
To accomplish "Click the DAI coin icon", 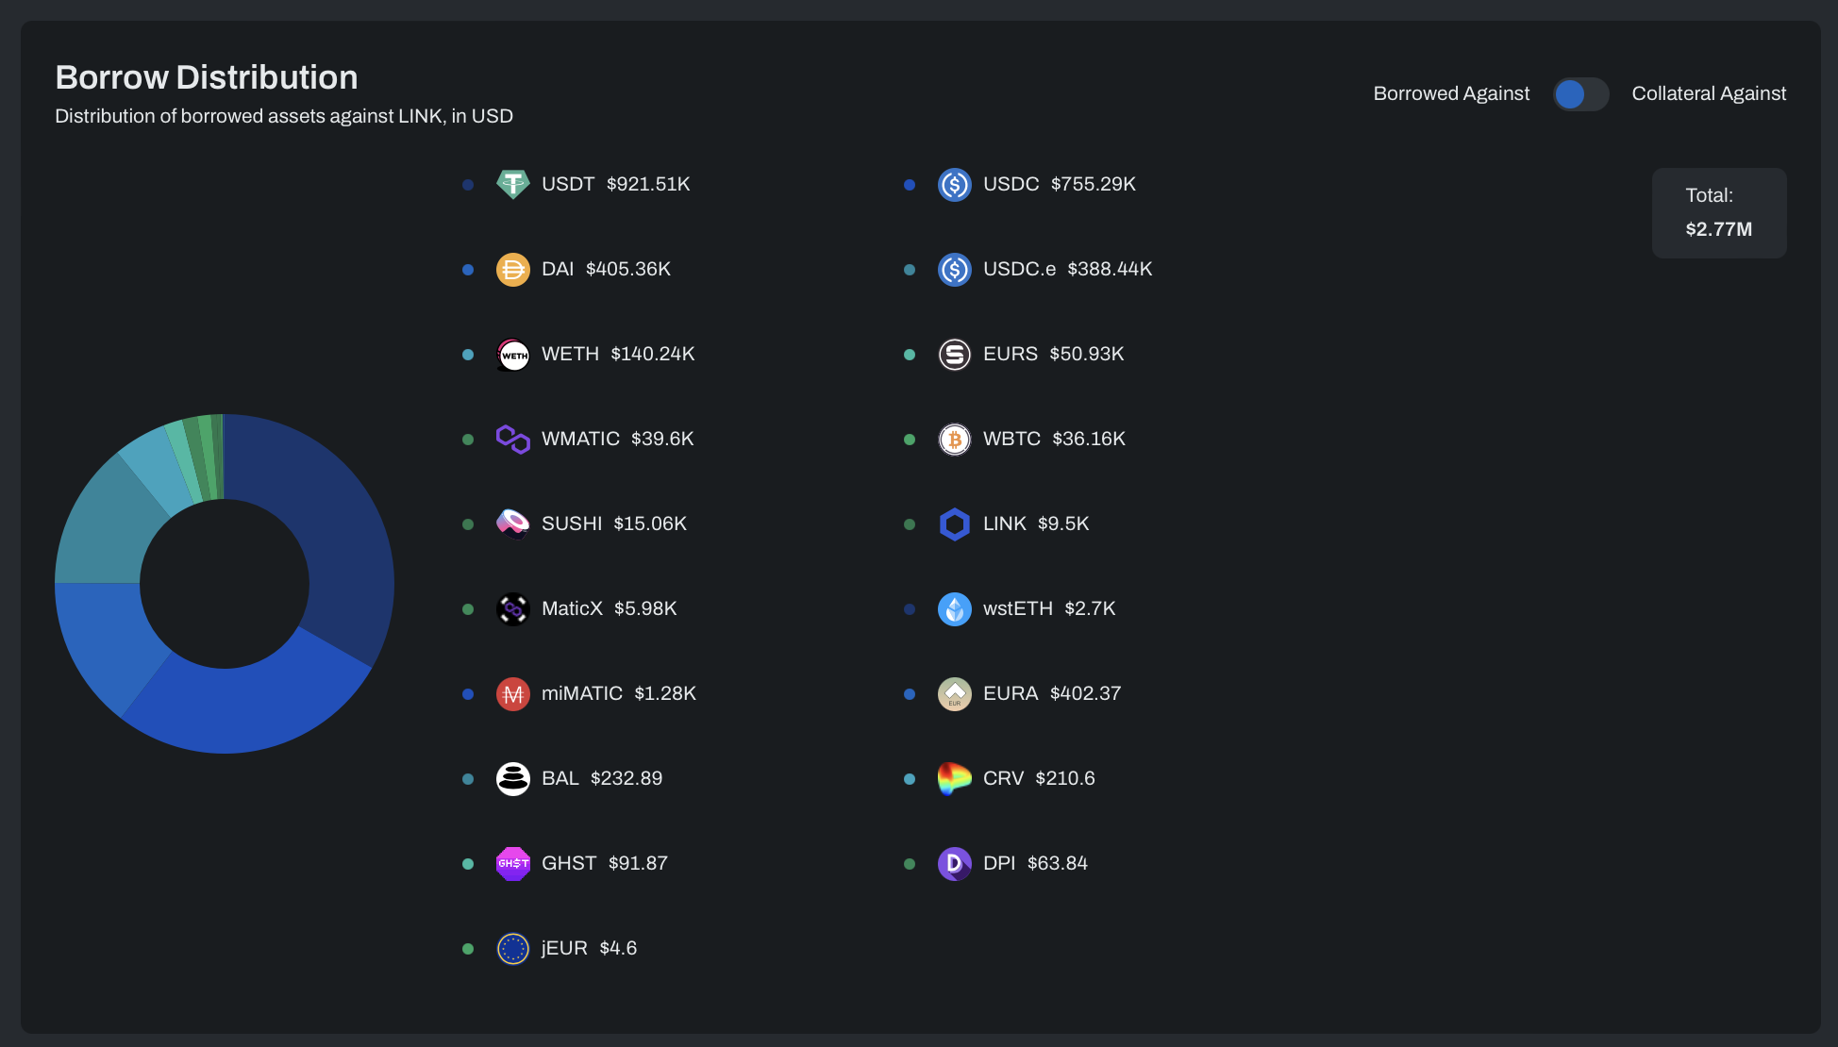I will (512, 270).
